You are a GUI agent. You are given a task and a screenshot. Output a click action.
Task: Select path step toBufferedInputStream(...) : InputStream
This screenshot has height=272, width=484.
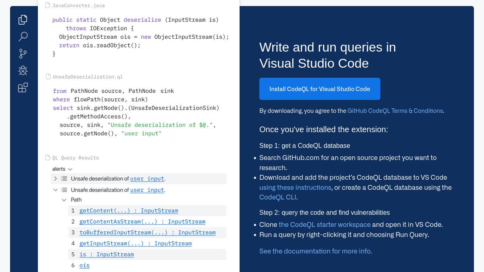tap(148, 233)
